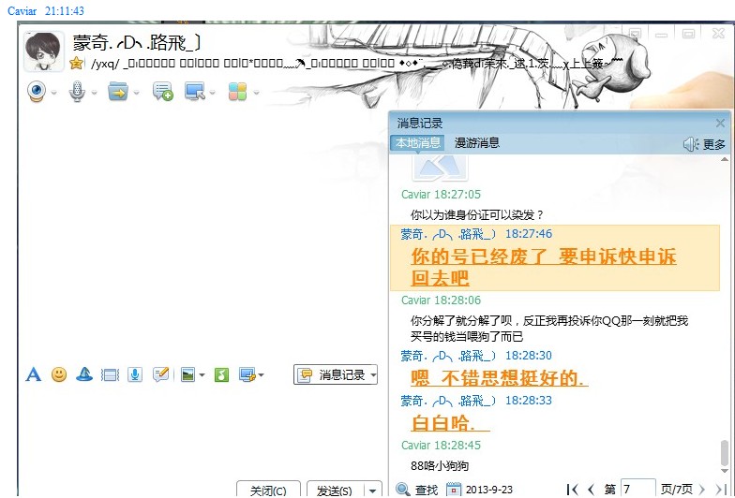Click the Caviar 21:11:43 header text
Viewport: 735px width, 498px height.
[x=46, y=11]
